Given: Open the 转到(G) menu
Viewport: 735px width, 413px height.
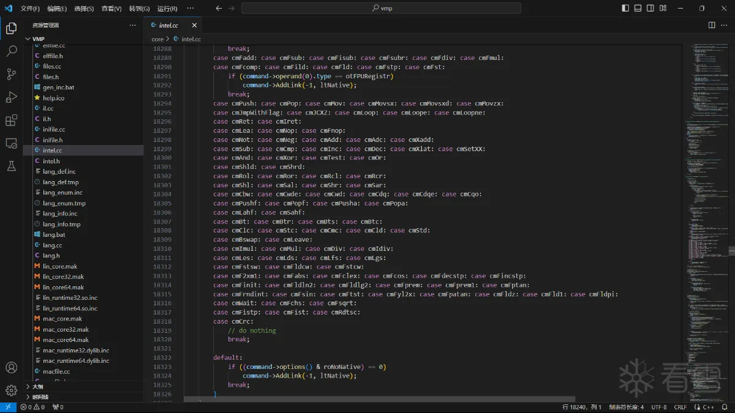Looking at the screenshot, I should [139, 9].
